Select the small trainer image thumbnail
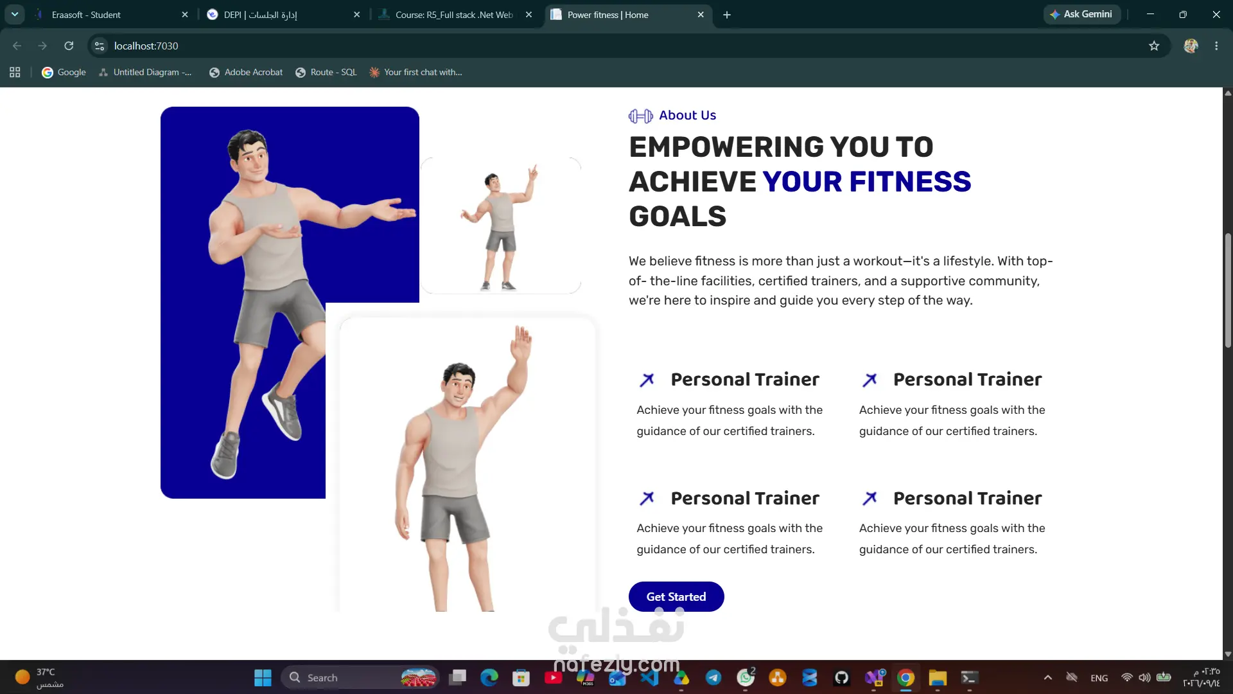Screen dimensions: 1233x694 click(x=500, y=226)
